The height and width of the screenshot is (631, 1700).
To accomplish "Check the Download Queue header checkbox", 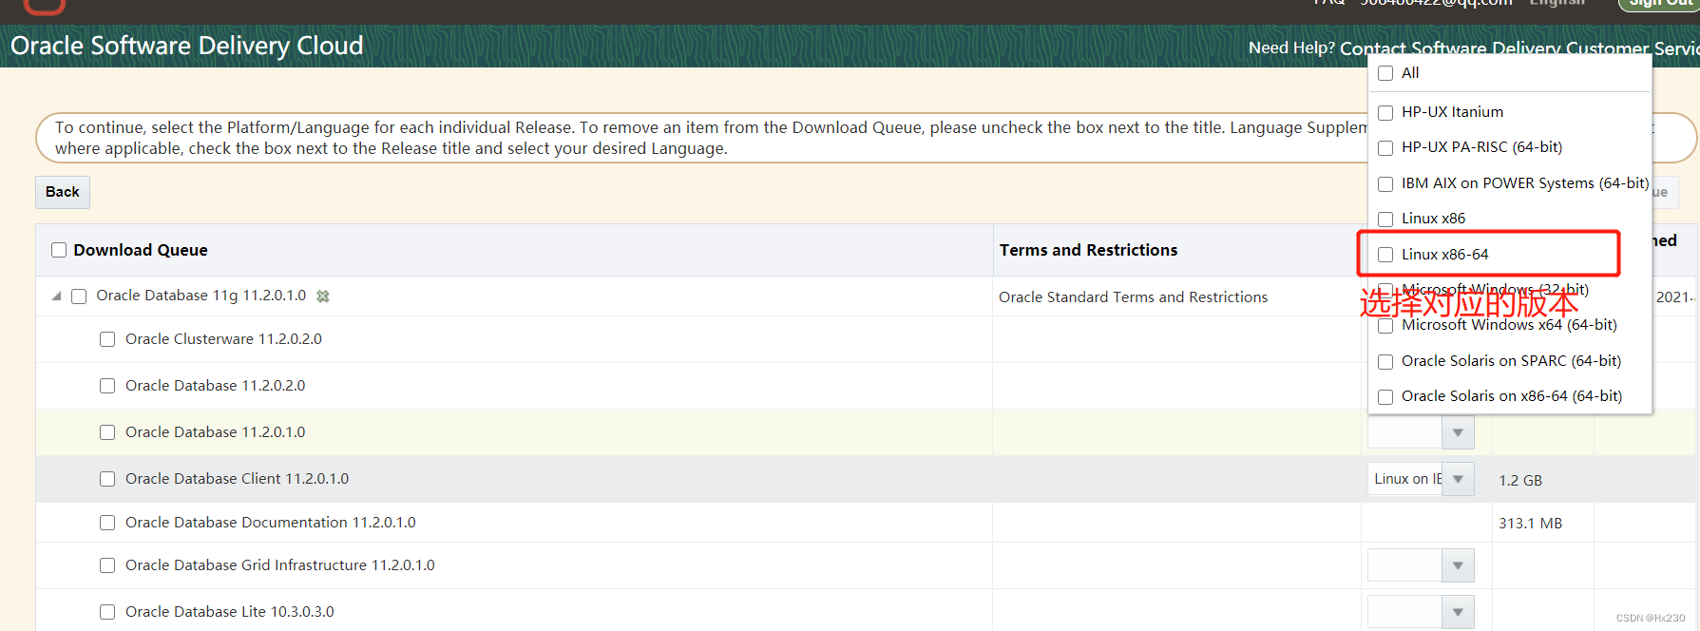I will [x=59, y=250].
